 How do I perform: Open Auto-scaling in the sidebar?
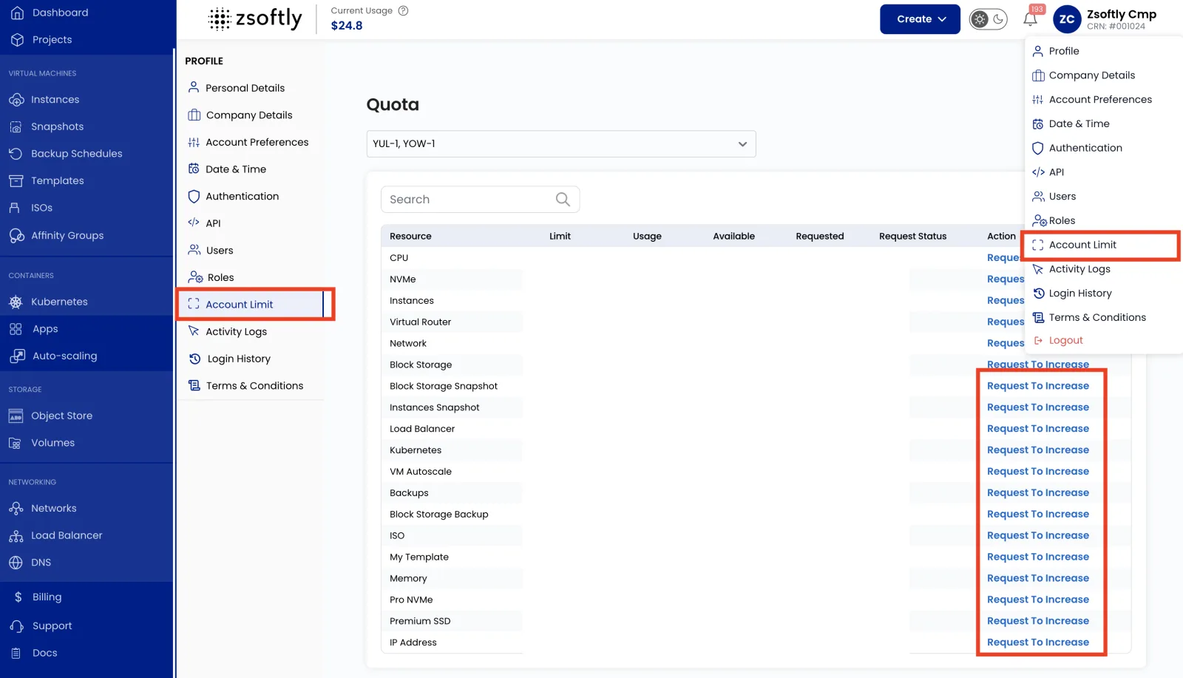52,356
